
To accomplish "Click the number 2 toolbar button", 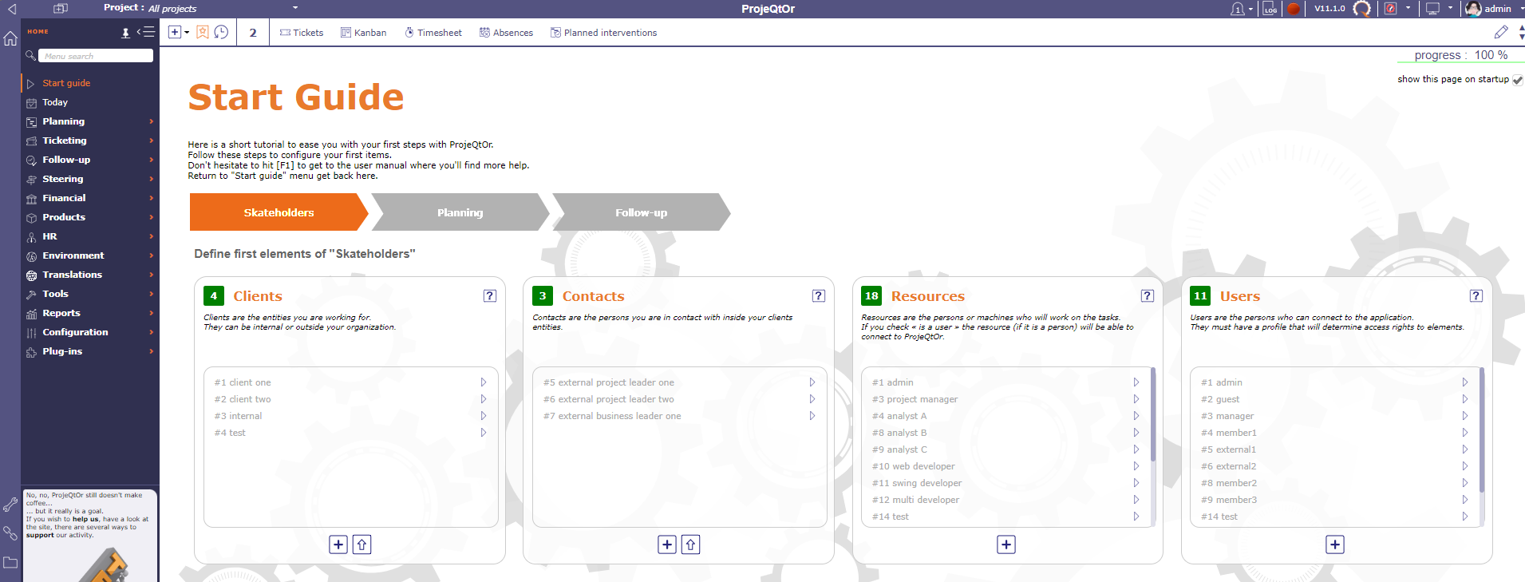I will pyautogui.click(x=253, y=33).
